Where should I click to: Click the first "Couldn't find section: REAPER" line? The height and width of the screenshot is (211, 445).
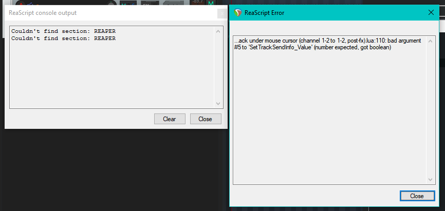click(63, 31)
